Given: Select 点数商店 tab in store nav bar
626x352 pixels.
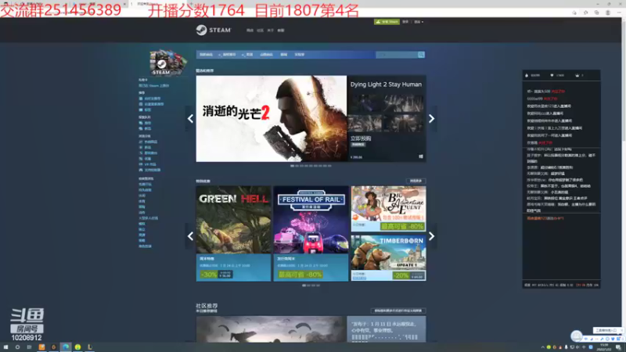Looking at the screenshot, I should click(x=266, y=55).
